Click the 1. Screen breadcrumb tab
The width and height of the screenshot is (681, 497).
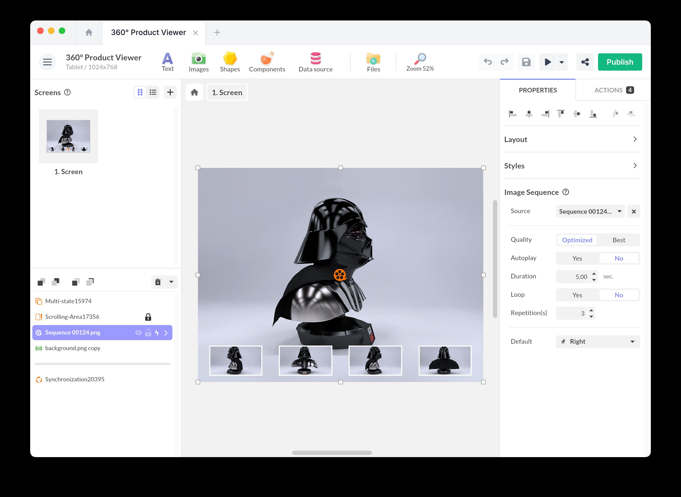tap(227, 92)
